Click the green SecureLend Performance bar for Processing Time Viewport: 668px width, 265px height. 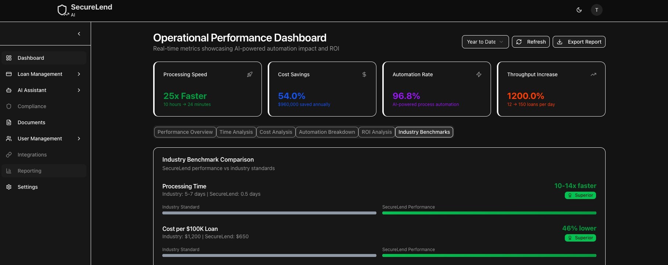click(x=489, y=213)
